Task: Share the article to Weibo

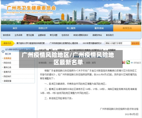Action: click(124, 62)
